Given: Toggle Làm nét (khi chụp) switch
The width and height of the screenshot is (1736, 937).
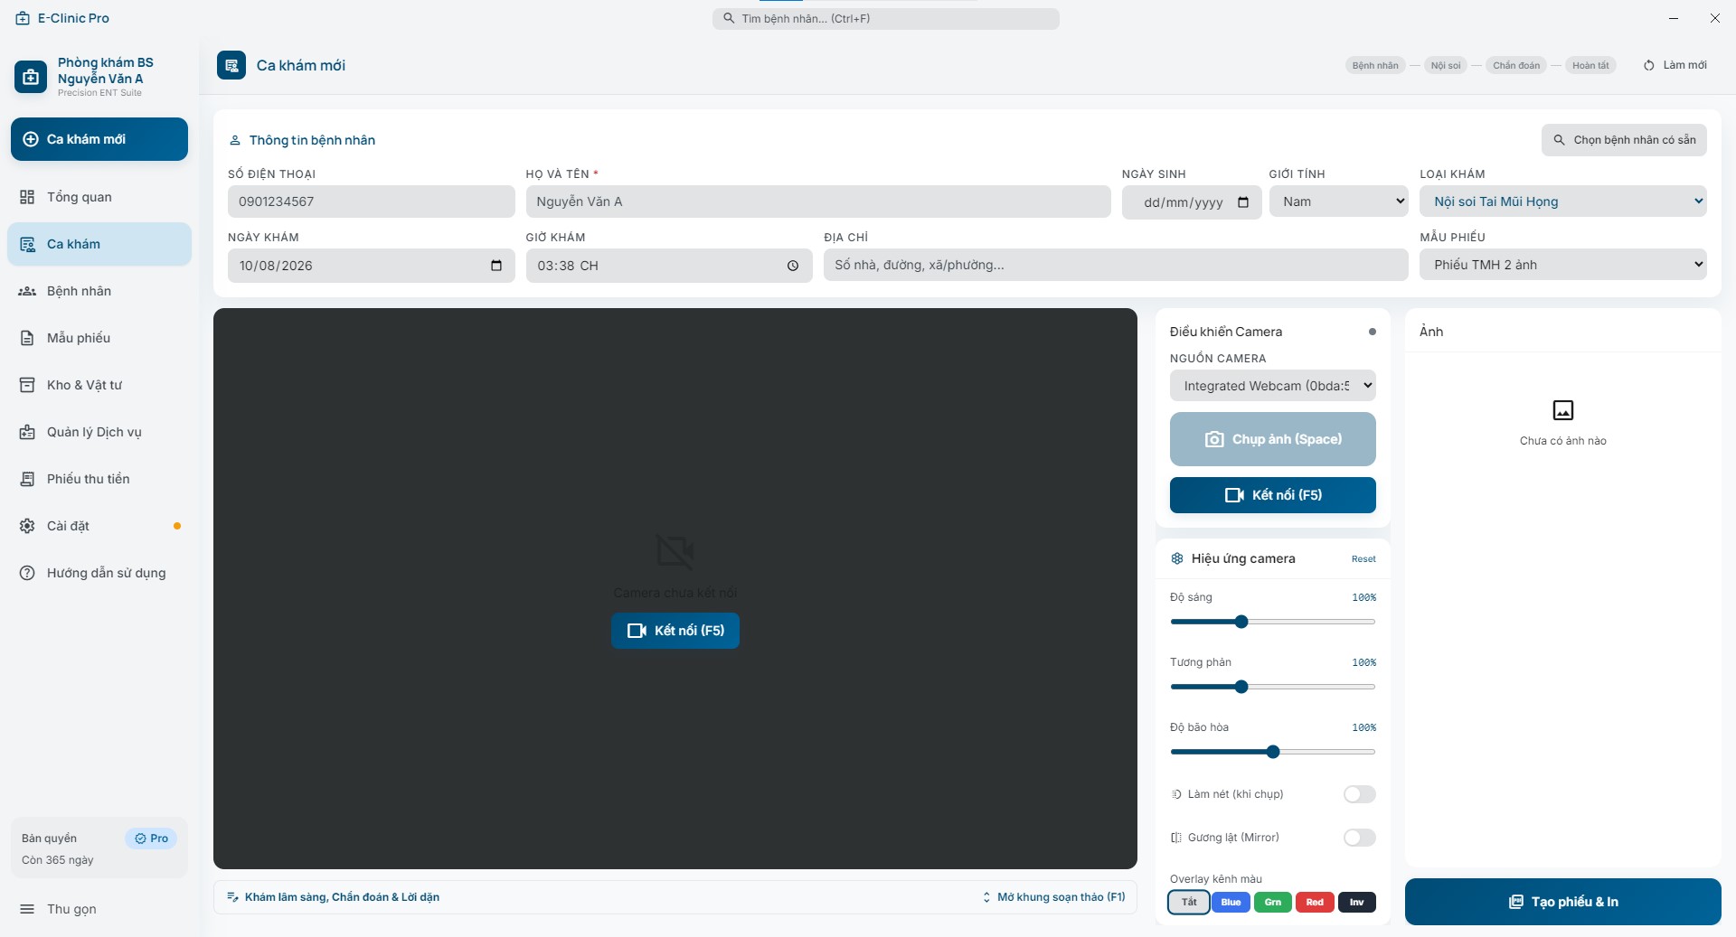Looking at the screenshot, I should 1359,794.
